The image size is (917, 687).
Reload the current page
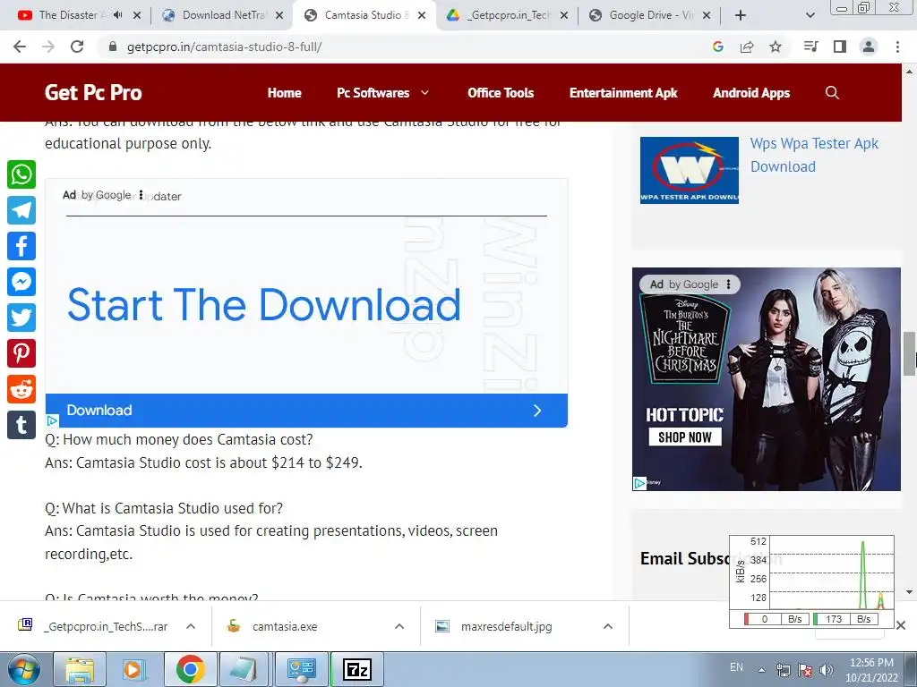tap(77, 47)
